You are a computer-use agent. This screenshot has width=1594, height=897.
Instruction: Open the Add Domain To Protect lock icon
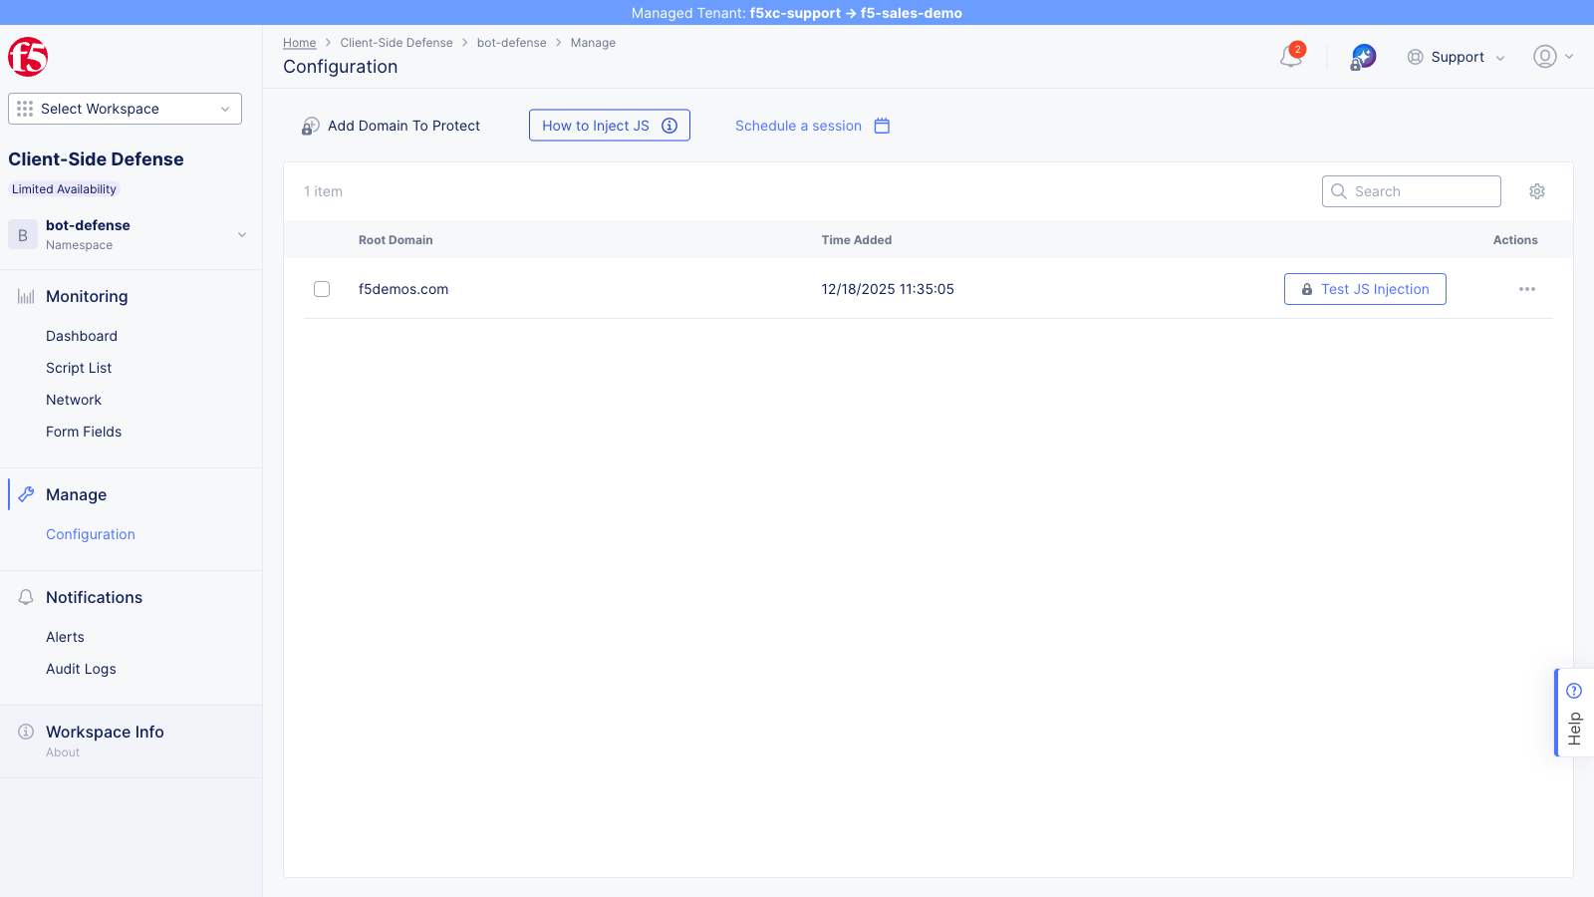click(310, 126)
